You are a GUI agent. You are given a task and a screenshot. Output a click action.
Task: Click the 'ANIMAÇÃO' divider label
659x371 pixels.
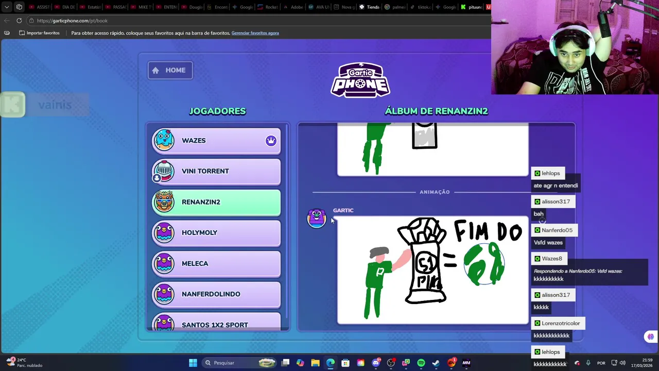click(435, 192)
